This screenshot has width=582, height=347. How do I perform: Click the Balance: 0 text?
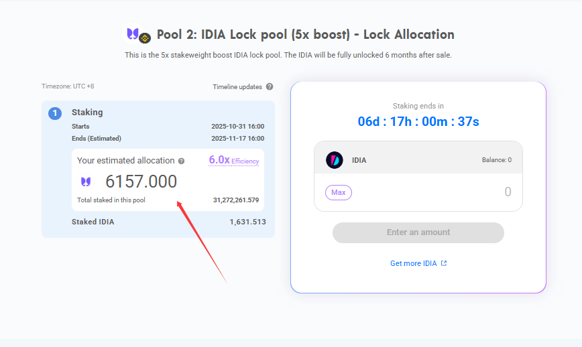tap(496, 160)
